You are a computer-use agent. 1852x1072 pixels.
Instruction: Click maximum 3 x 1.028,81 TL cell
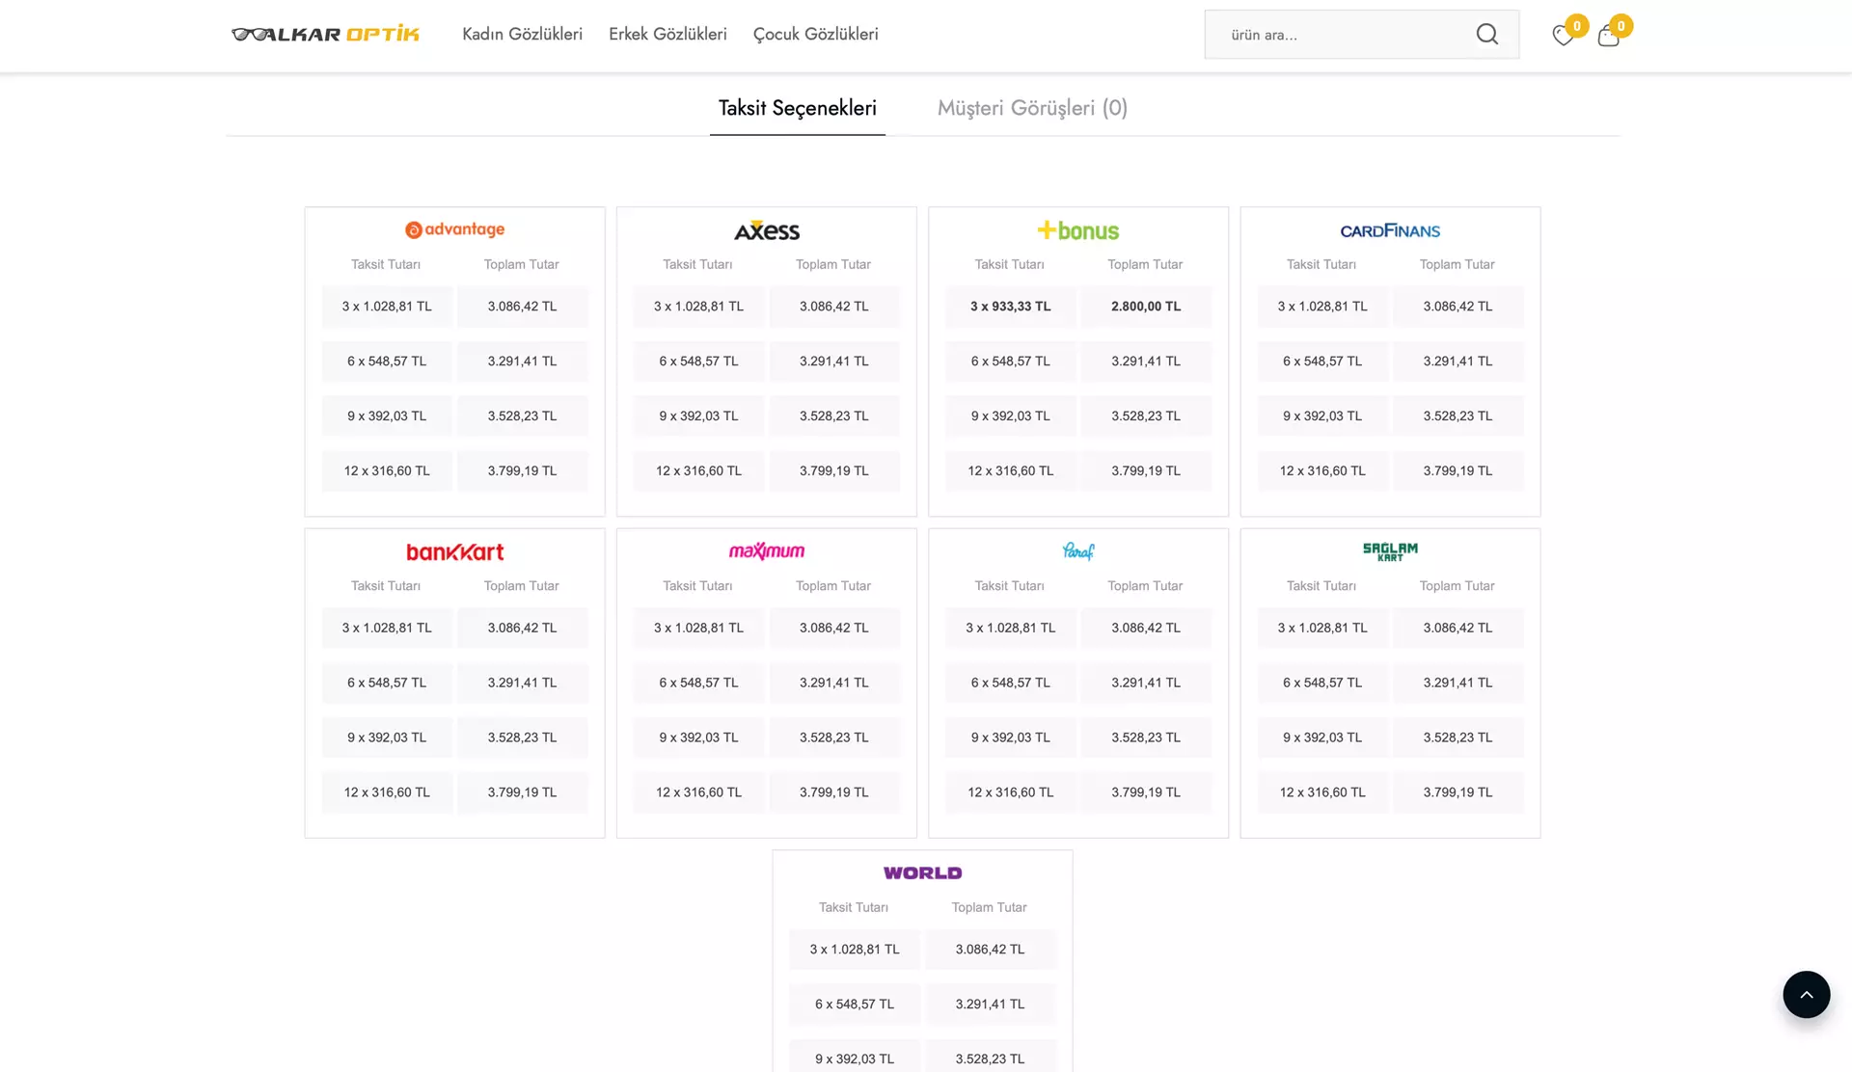coord(698,628)
